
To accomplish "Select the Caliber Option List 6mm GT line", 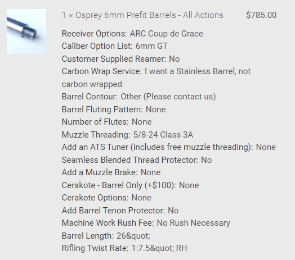I will (x=115, y=46).
